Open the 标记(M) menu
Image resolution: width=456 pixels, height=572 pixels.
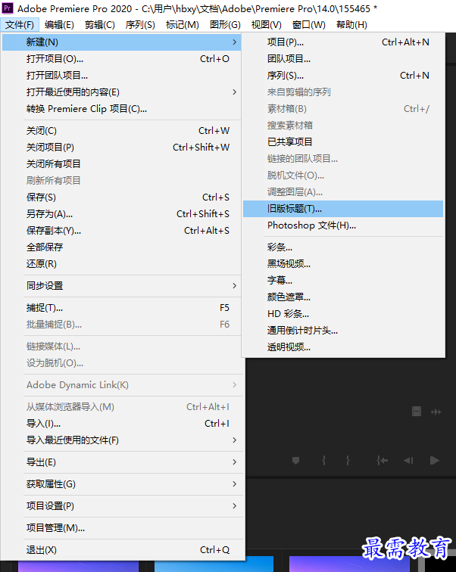(x=183, y=25)
